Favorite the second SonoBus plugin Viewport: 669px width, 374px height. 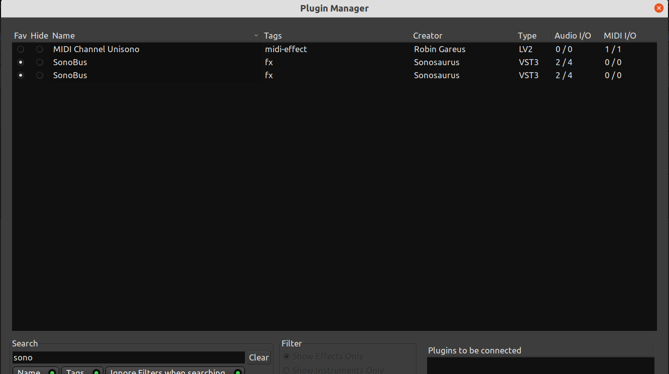coord(20,75)
